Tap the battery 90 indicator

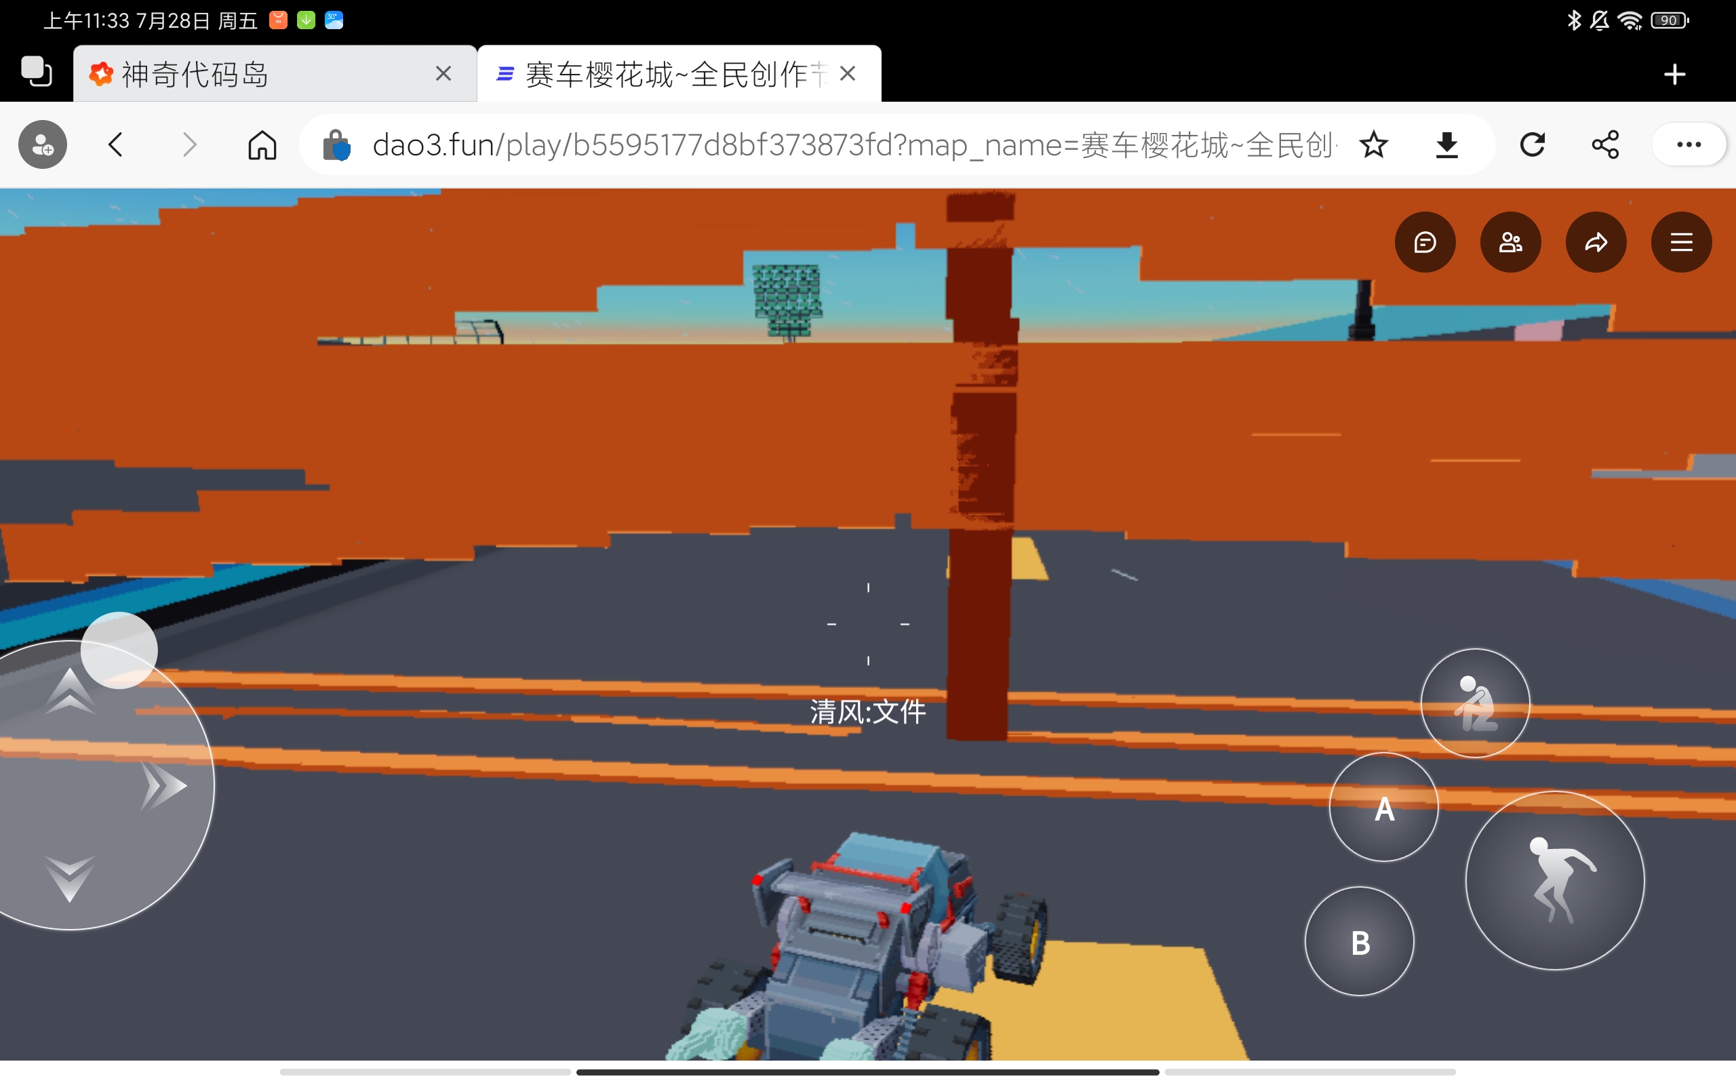1670,20
